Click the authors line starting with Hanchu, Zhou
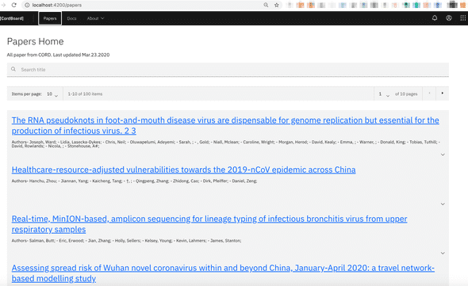 (134, 181)
